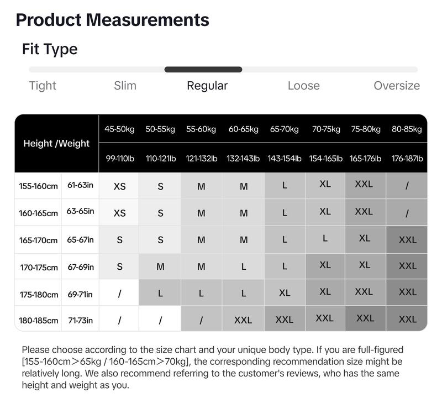Viewport: 442px width, 403px height.
Task: Click the 71-73in row label
Action: coord(80,321)
